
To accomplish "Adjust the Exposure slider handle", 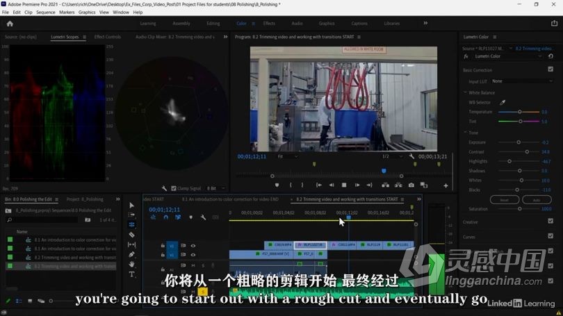I will [x=519, y=142].
